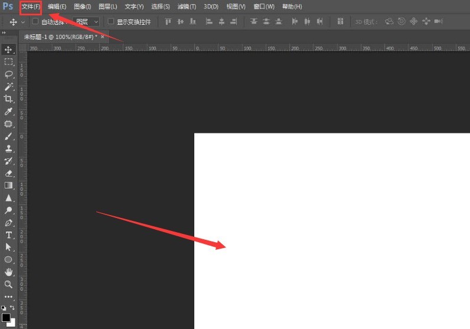
Task: Pick the Eyedropper tool
Action: (9, 111)
